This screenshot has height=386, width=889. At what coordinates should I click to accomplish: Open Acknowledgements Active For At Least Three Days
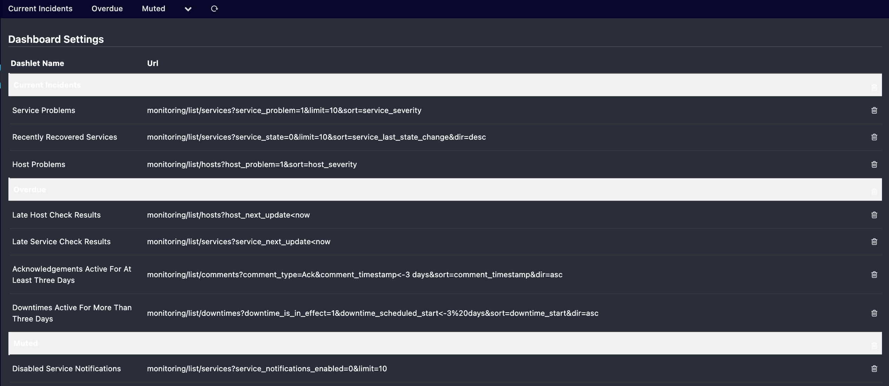click(72, 274)
